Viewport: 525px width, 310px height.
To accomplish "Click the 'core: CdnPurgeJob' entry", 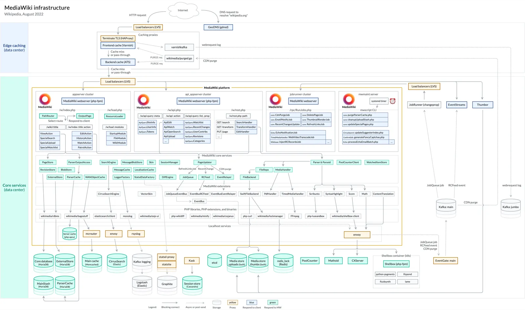I will tap(285, 115).
